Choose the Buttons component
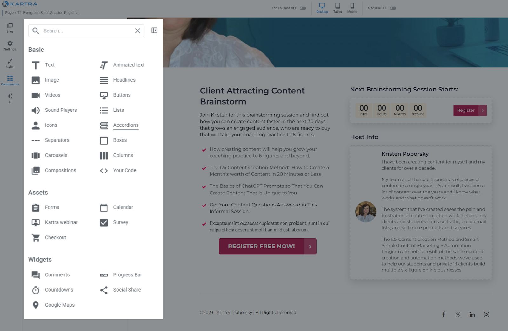 (115, 95)
